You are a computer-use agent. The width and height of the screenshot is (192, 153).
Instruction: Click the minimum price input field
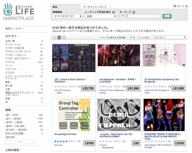pyautogui.click(x=11, y=142)
